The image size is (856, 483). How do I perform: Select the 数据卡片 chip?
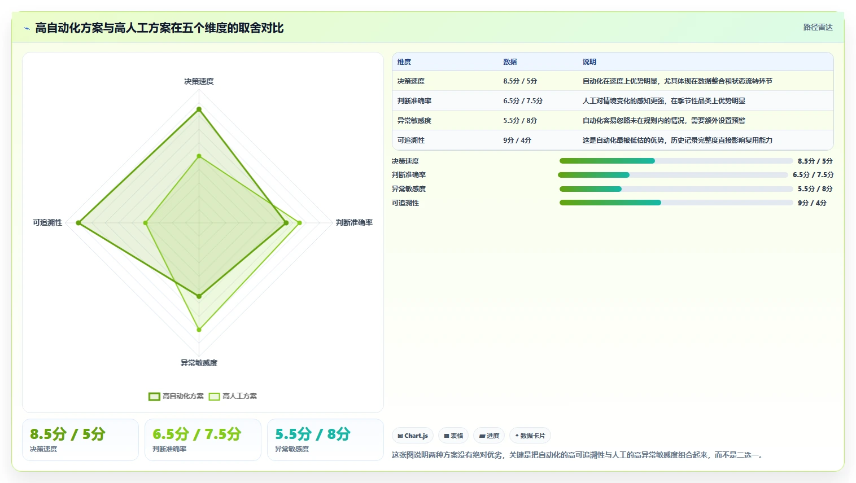coord(530,436)
